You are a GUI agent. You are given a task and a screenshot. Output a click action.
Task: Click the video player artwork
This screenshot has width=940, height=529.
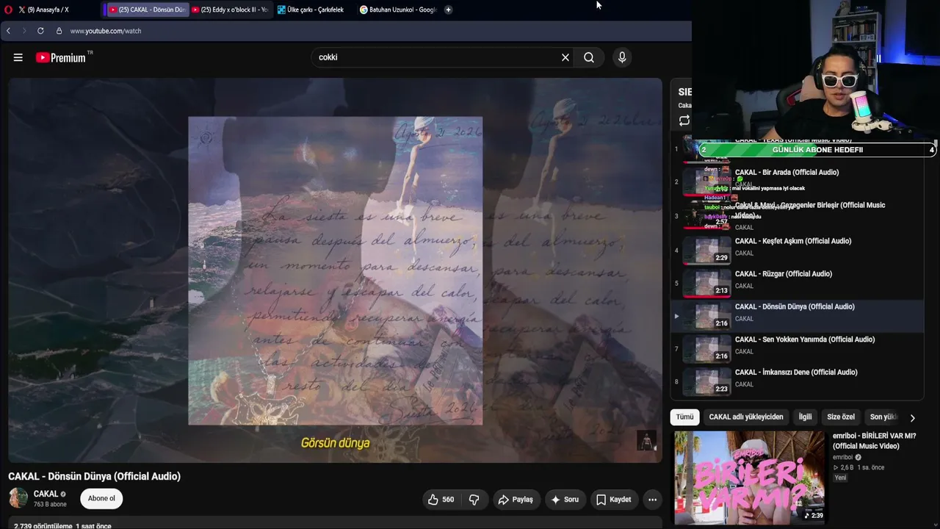336,270
